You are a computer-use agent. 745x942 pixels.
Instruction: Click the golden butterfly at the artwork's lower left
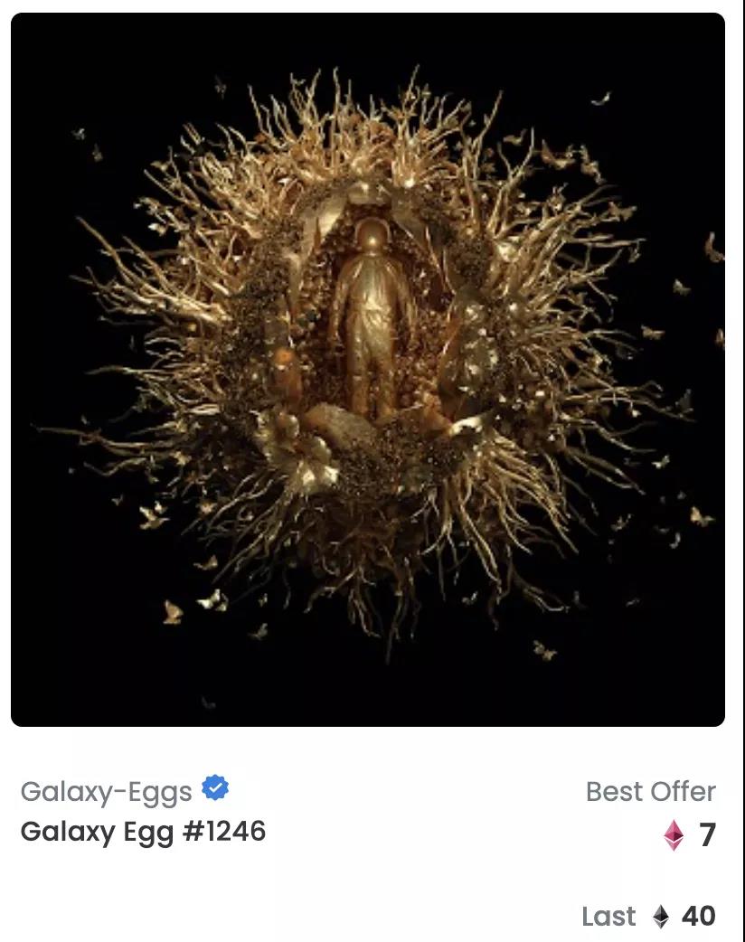173,613
